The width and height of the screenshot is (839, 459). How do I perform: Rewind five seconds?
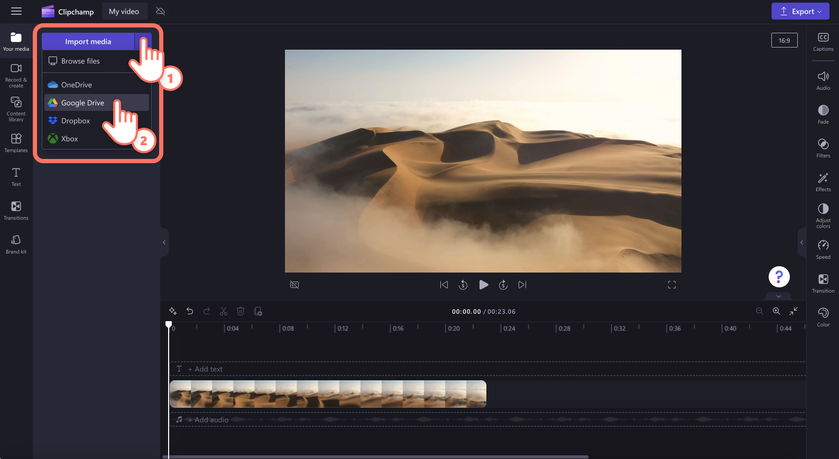[463, 285]
